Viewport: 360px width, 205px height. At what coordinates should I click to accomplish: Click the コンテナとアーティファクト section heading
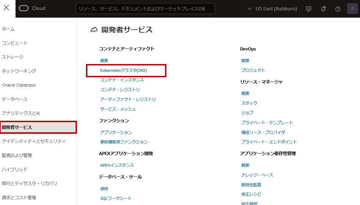pyautogui.click(x=127, y=49)
